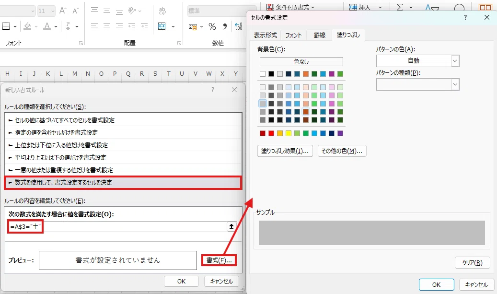Image resolution: width=497 pixels, height=294 pixels.
Task: Click the borders icon in the ribbon
Action: point(6,26)
